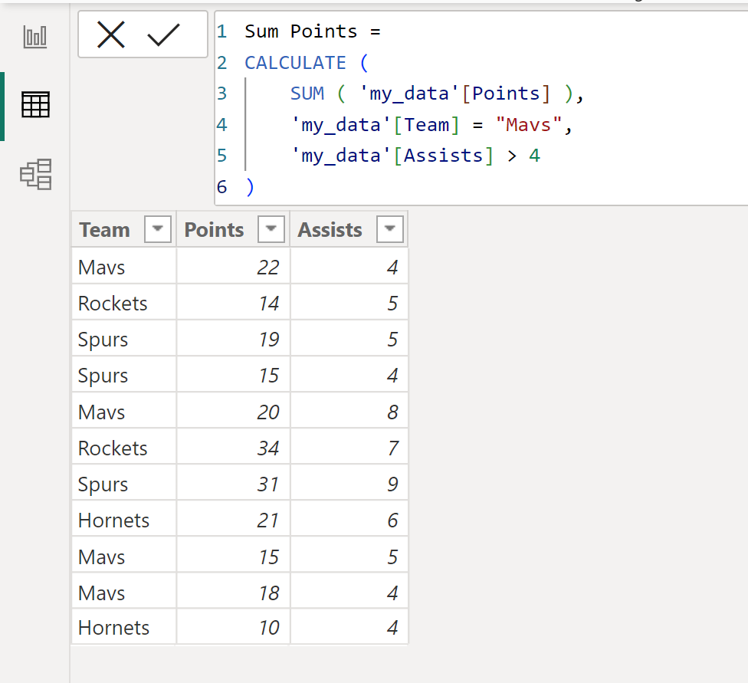Select the Points column header
Image resolution: width=748 pixels, height=683 pixels.
pyautogui.click(x=214, y=228)
